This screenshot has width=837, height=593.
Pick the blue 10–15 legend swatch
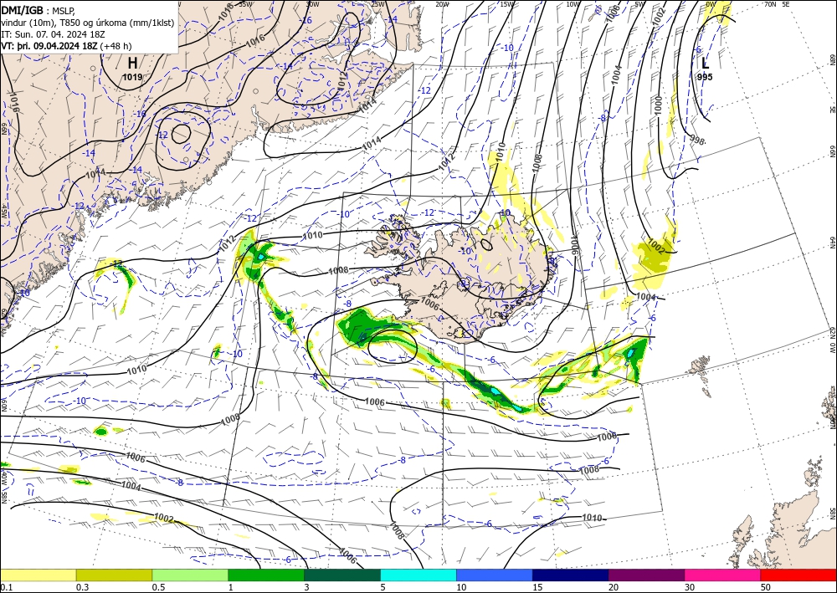(495, 575)
